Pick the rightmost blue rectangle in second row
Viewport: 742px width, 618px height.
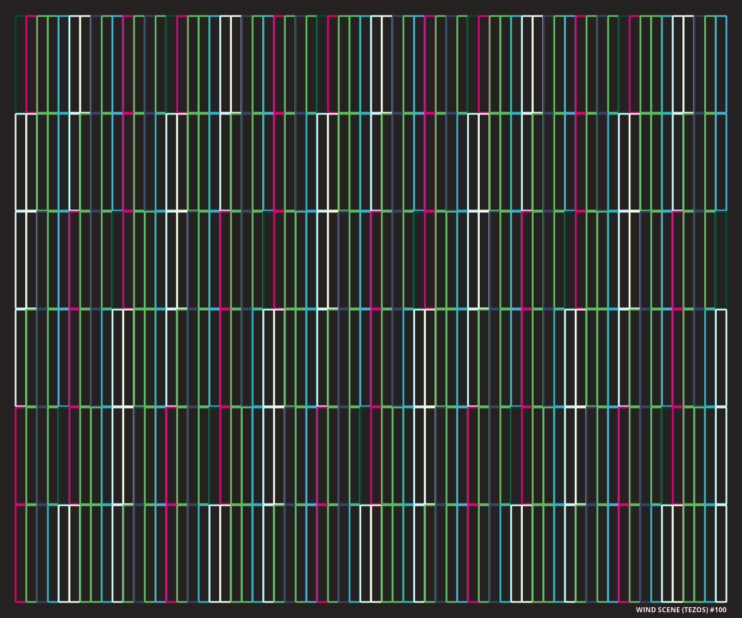coord(721,162)
